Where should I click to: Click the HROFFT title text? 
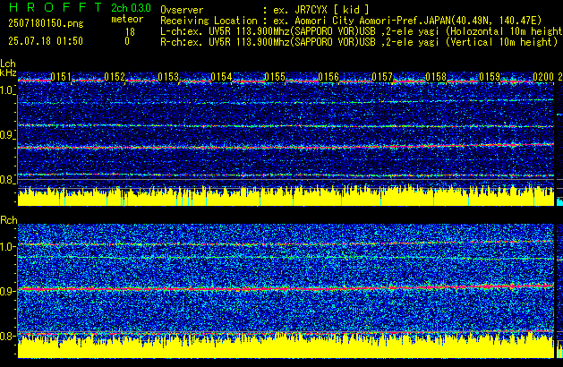pos(55,7)
